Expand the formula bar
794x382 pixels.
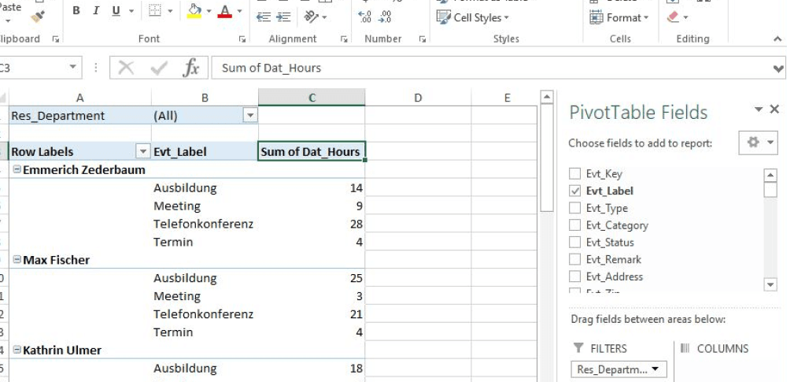(779, 69)
